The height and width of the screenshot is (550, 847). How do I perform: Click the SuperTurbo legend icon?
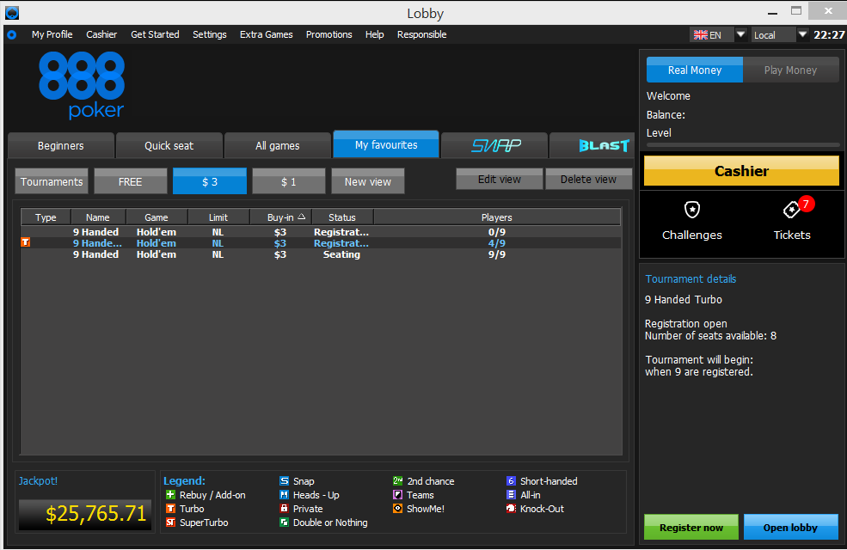click(170, 522)
